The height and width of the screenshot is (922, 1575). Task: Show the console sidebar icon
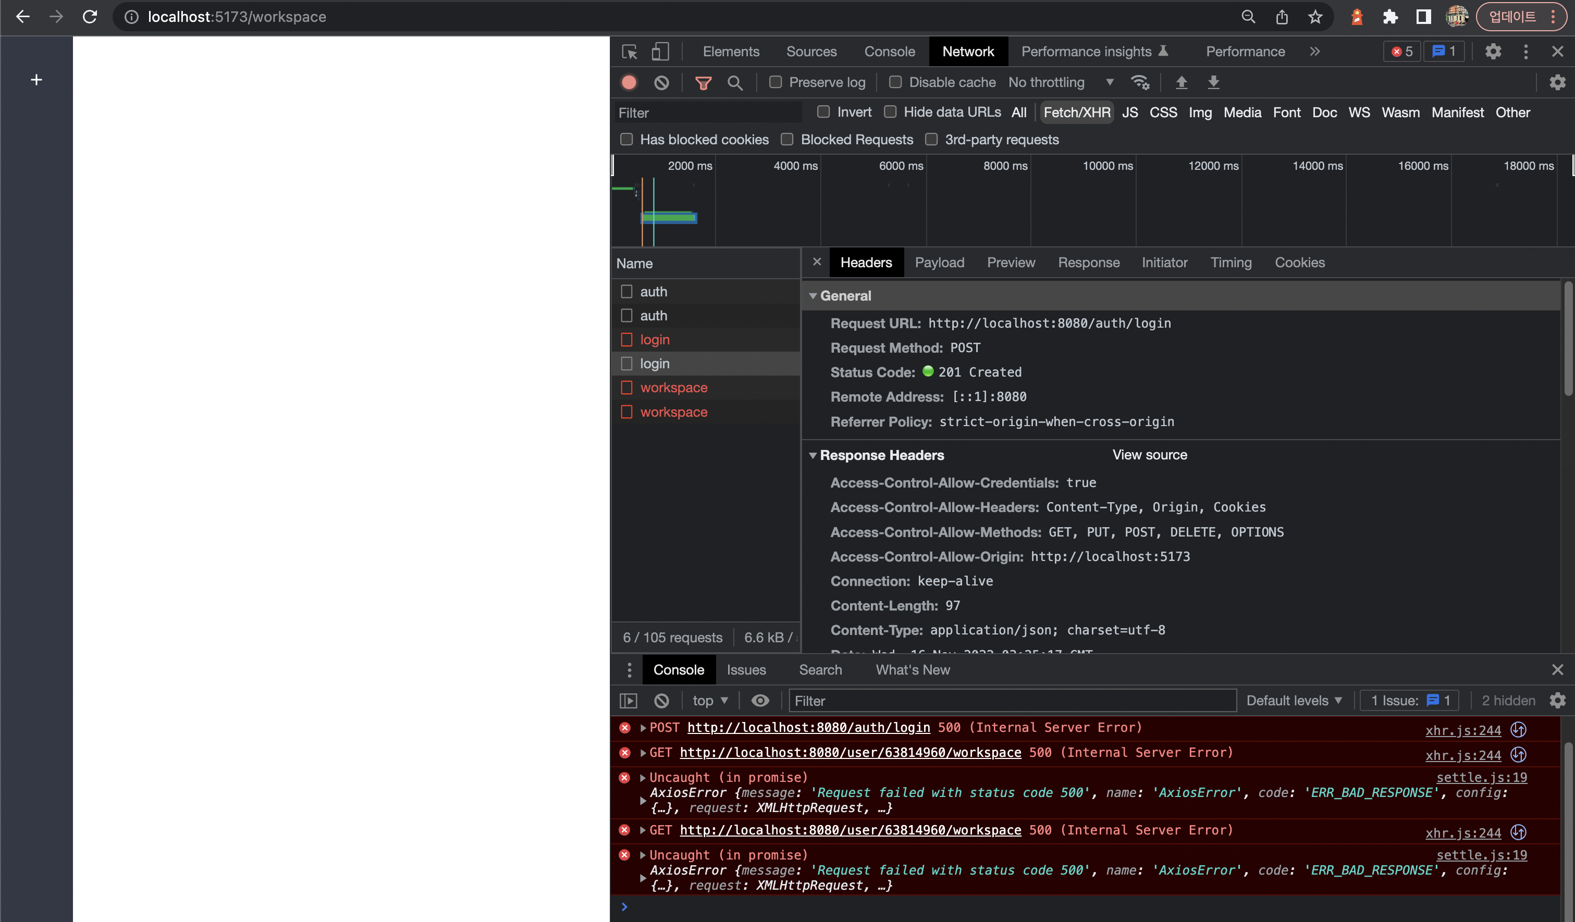click(628, 701)
